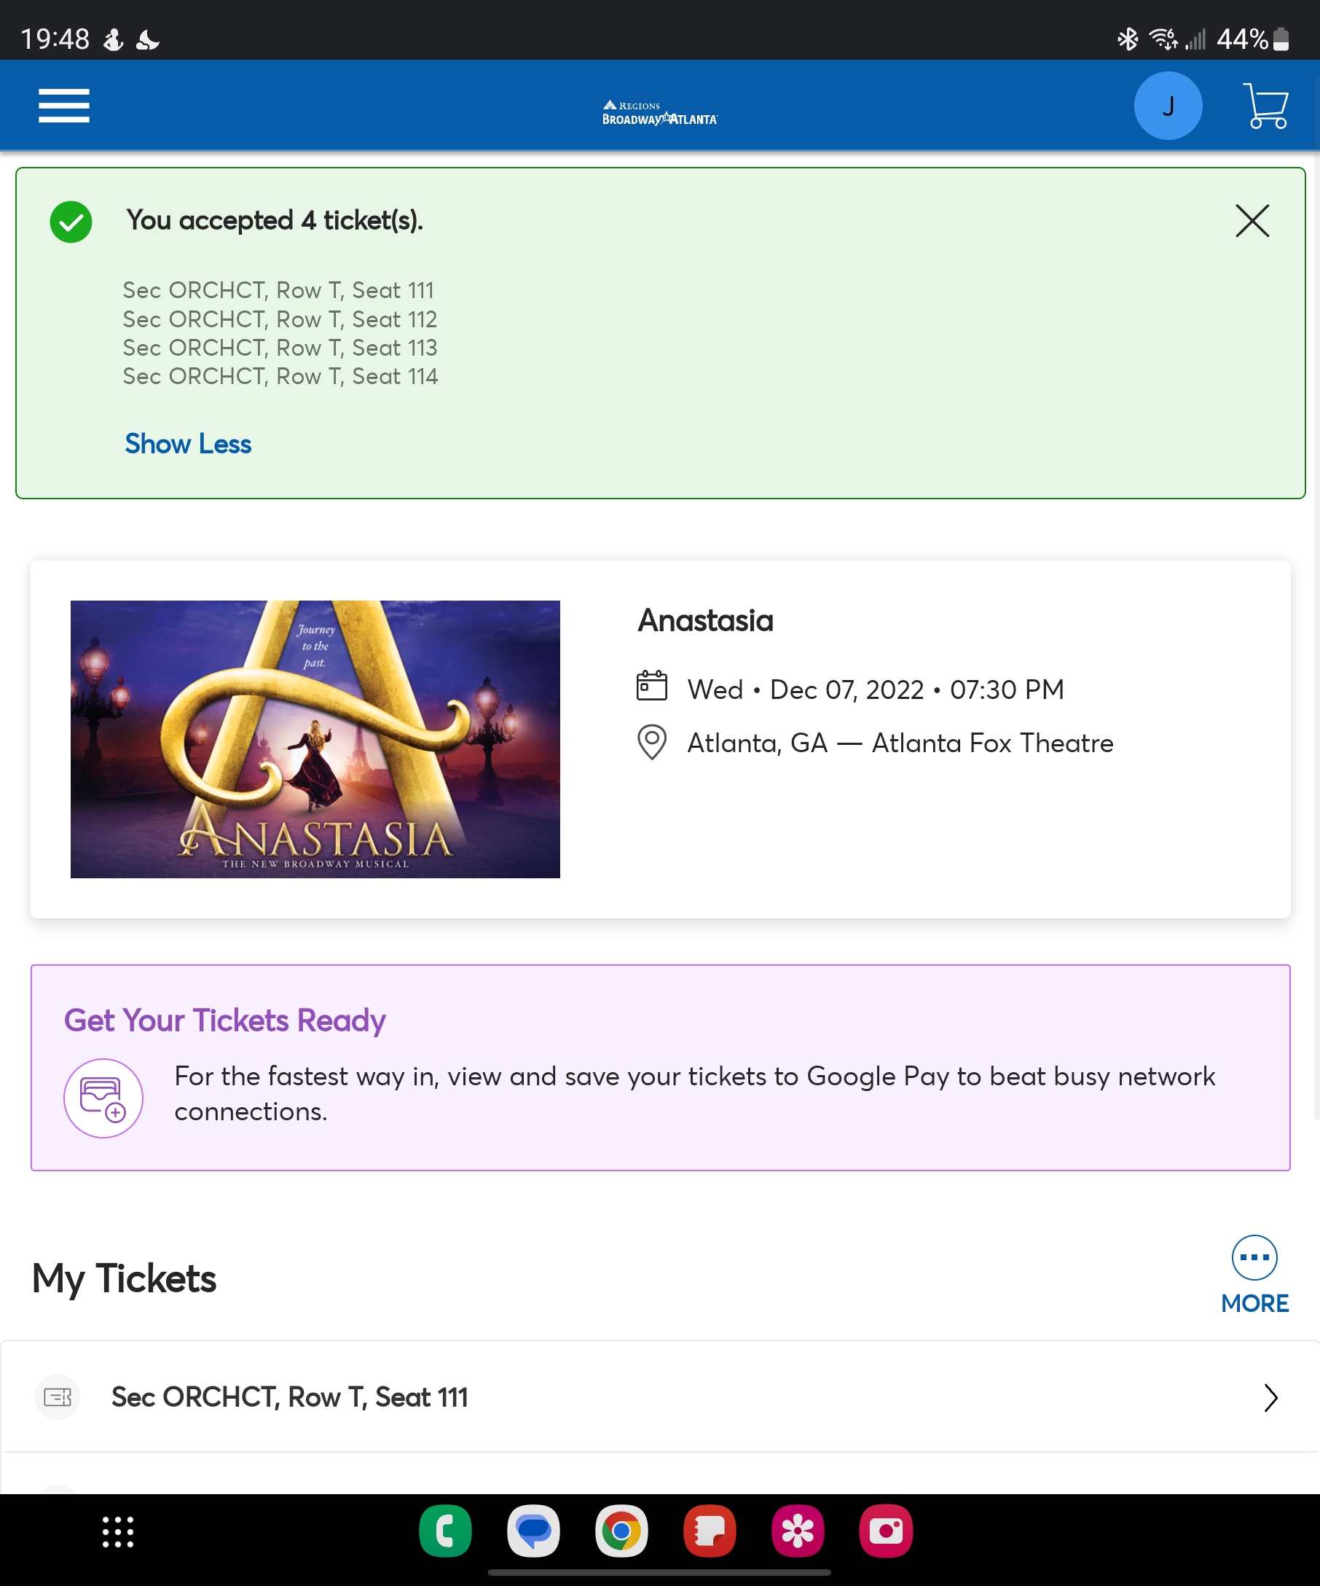
Task: Open the hamburger navigation menu
Action: coord(64,105)
